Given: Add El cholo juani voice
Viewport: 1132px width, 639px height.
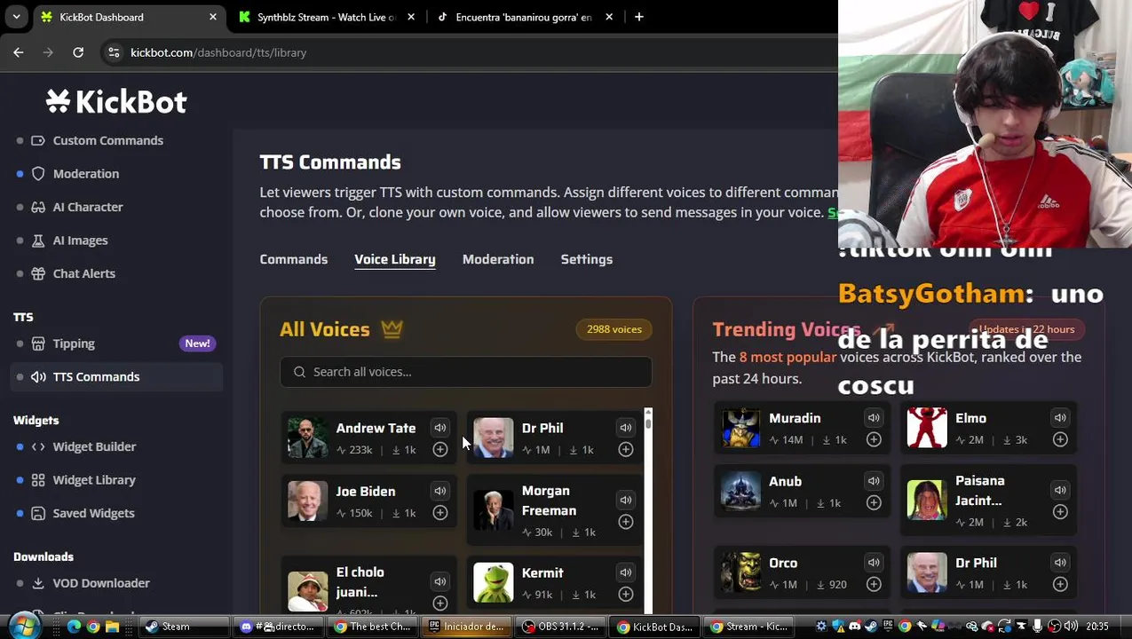Looking at the screenshot, I should tap(439, 603).
